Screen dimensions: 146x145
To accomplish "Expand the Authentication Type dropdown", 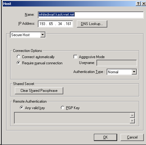I will point(134,72).
